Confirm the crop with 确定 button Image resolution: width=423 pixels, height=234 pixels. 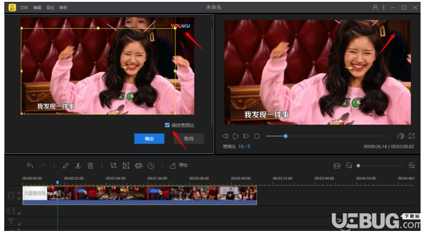149,139
